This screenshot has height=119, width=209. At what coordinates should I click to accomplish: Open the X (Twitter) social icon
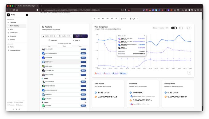14,109
